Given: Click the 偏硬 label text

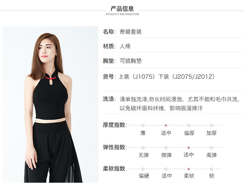Looking at the screenshot, I should click(144, 176).
